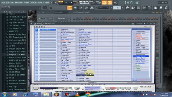Image resolution: width=172 pixels, height=97 pixels.
Task: Open the FILE menu
Action: [x=3, y=2]
